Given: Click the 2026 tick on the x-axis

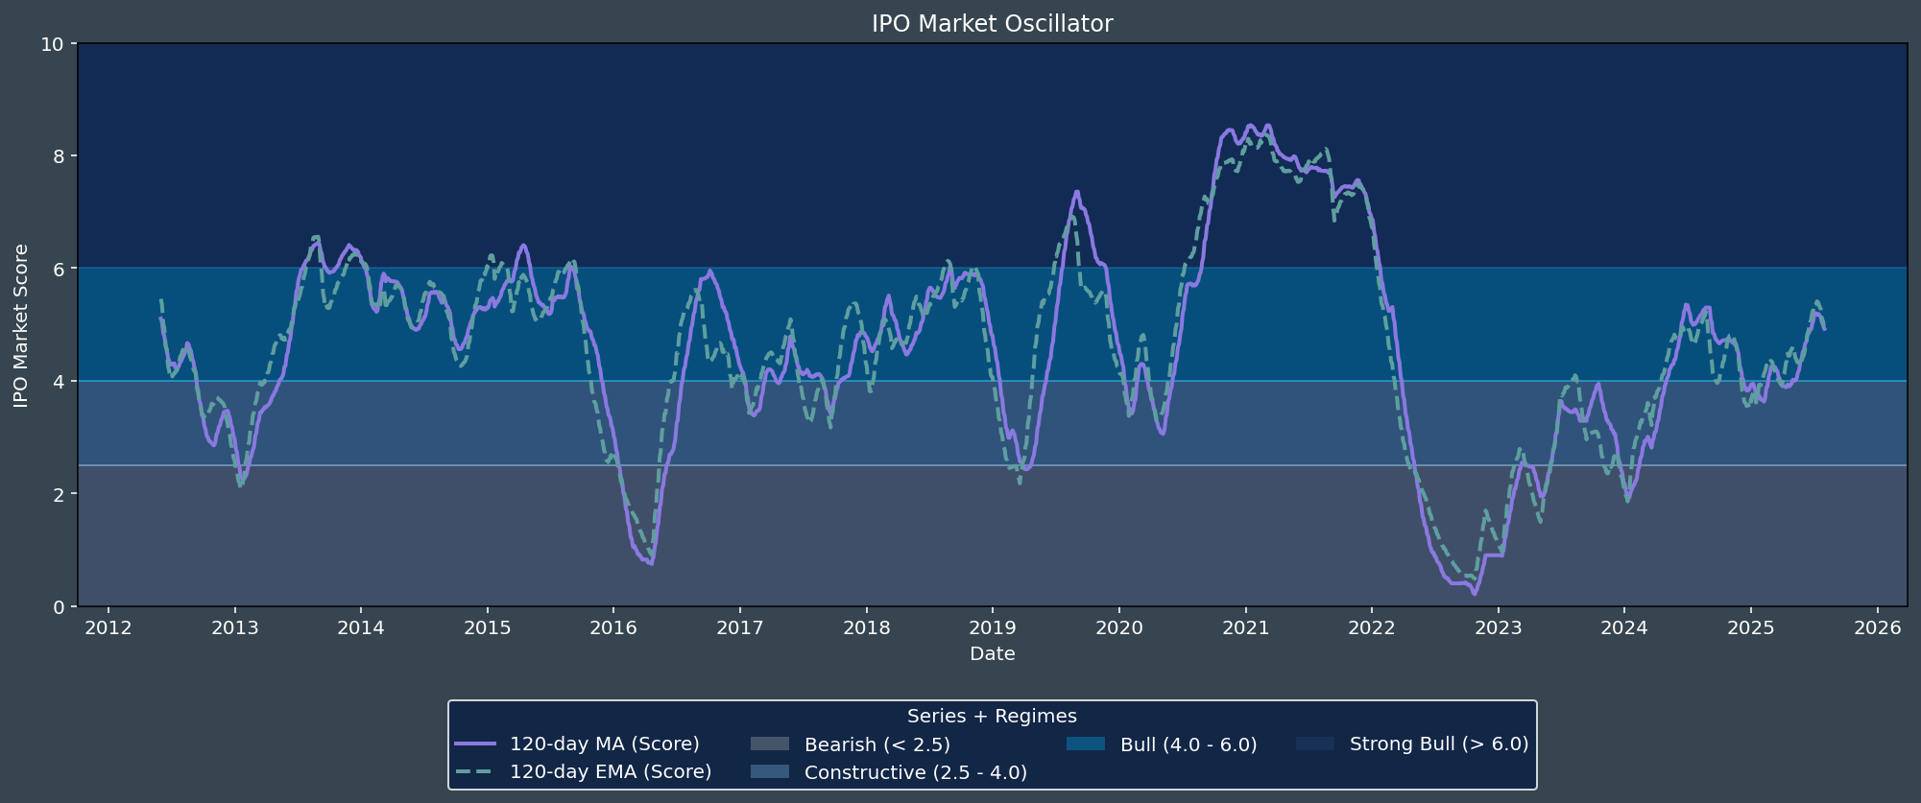Looking at the screenshot, I should (1877, 628).
